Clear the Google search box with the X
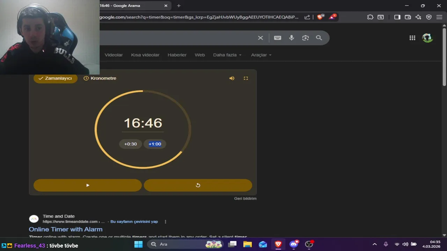Image resolution: width=447 pixels, height=251 pixels. tap(261, 38)
